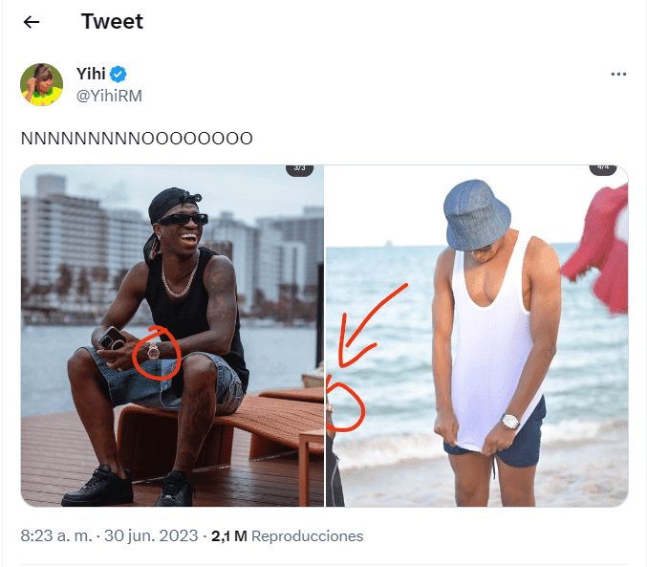Screen dimensions: 647x567
Task: Click the blue verified badge
Action: [x=119, y=75]
